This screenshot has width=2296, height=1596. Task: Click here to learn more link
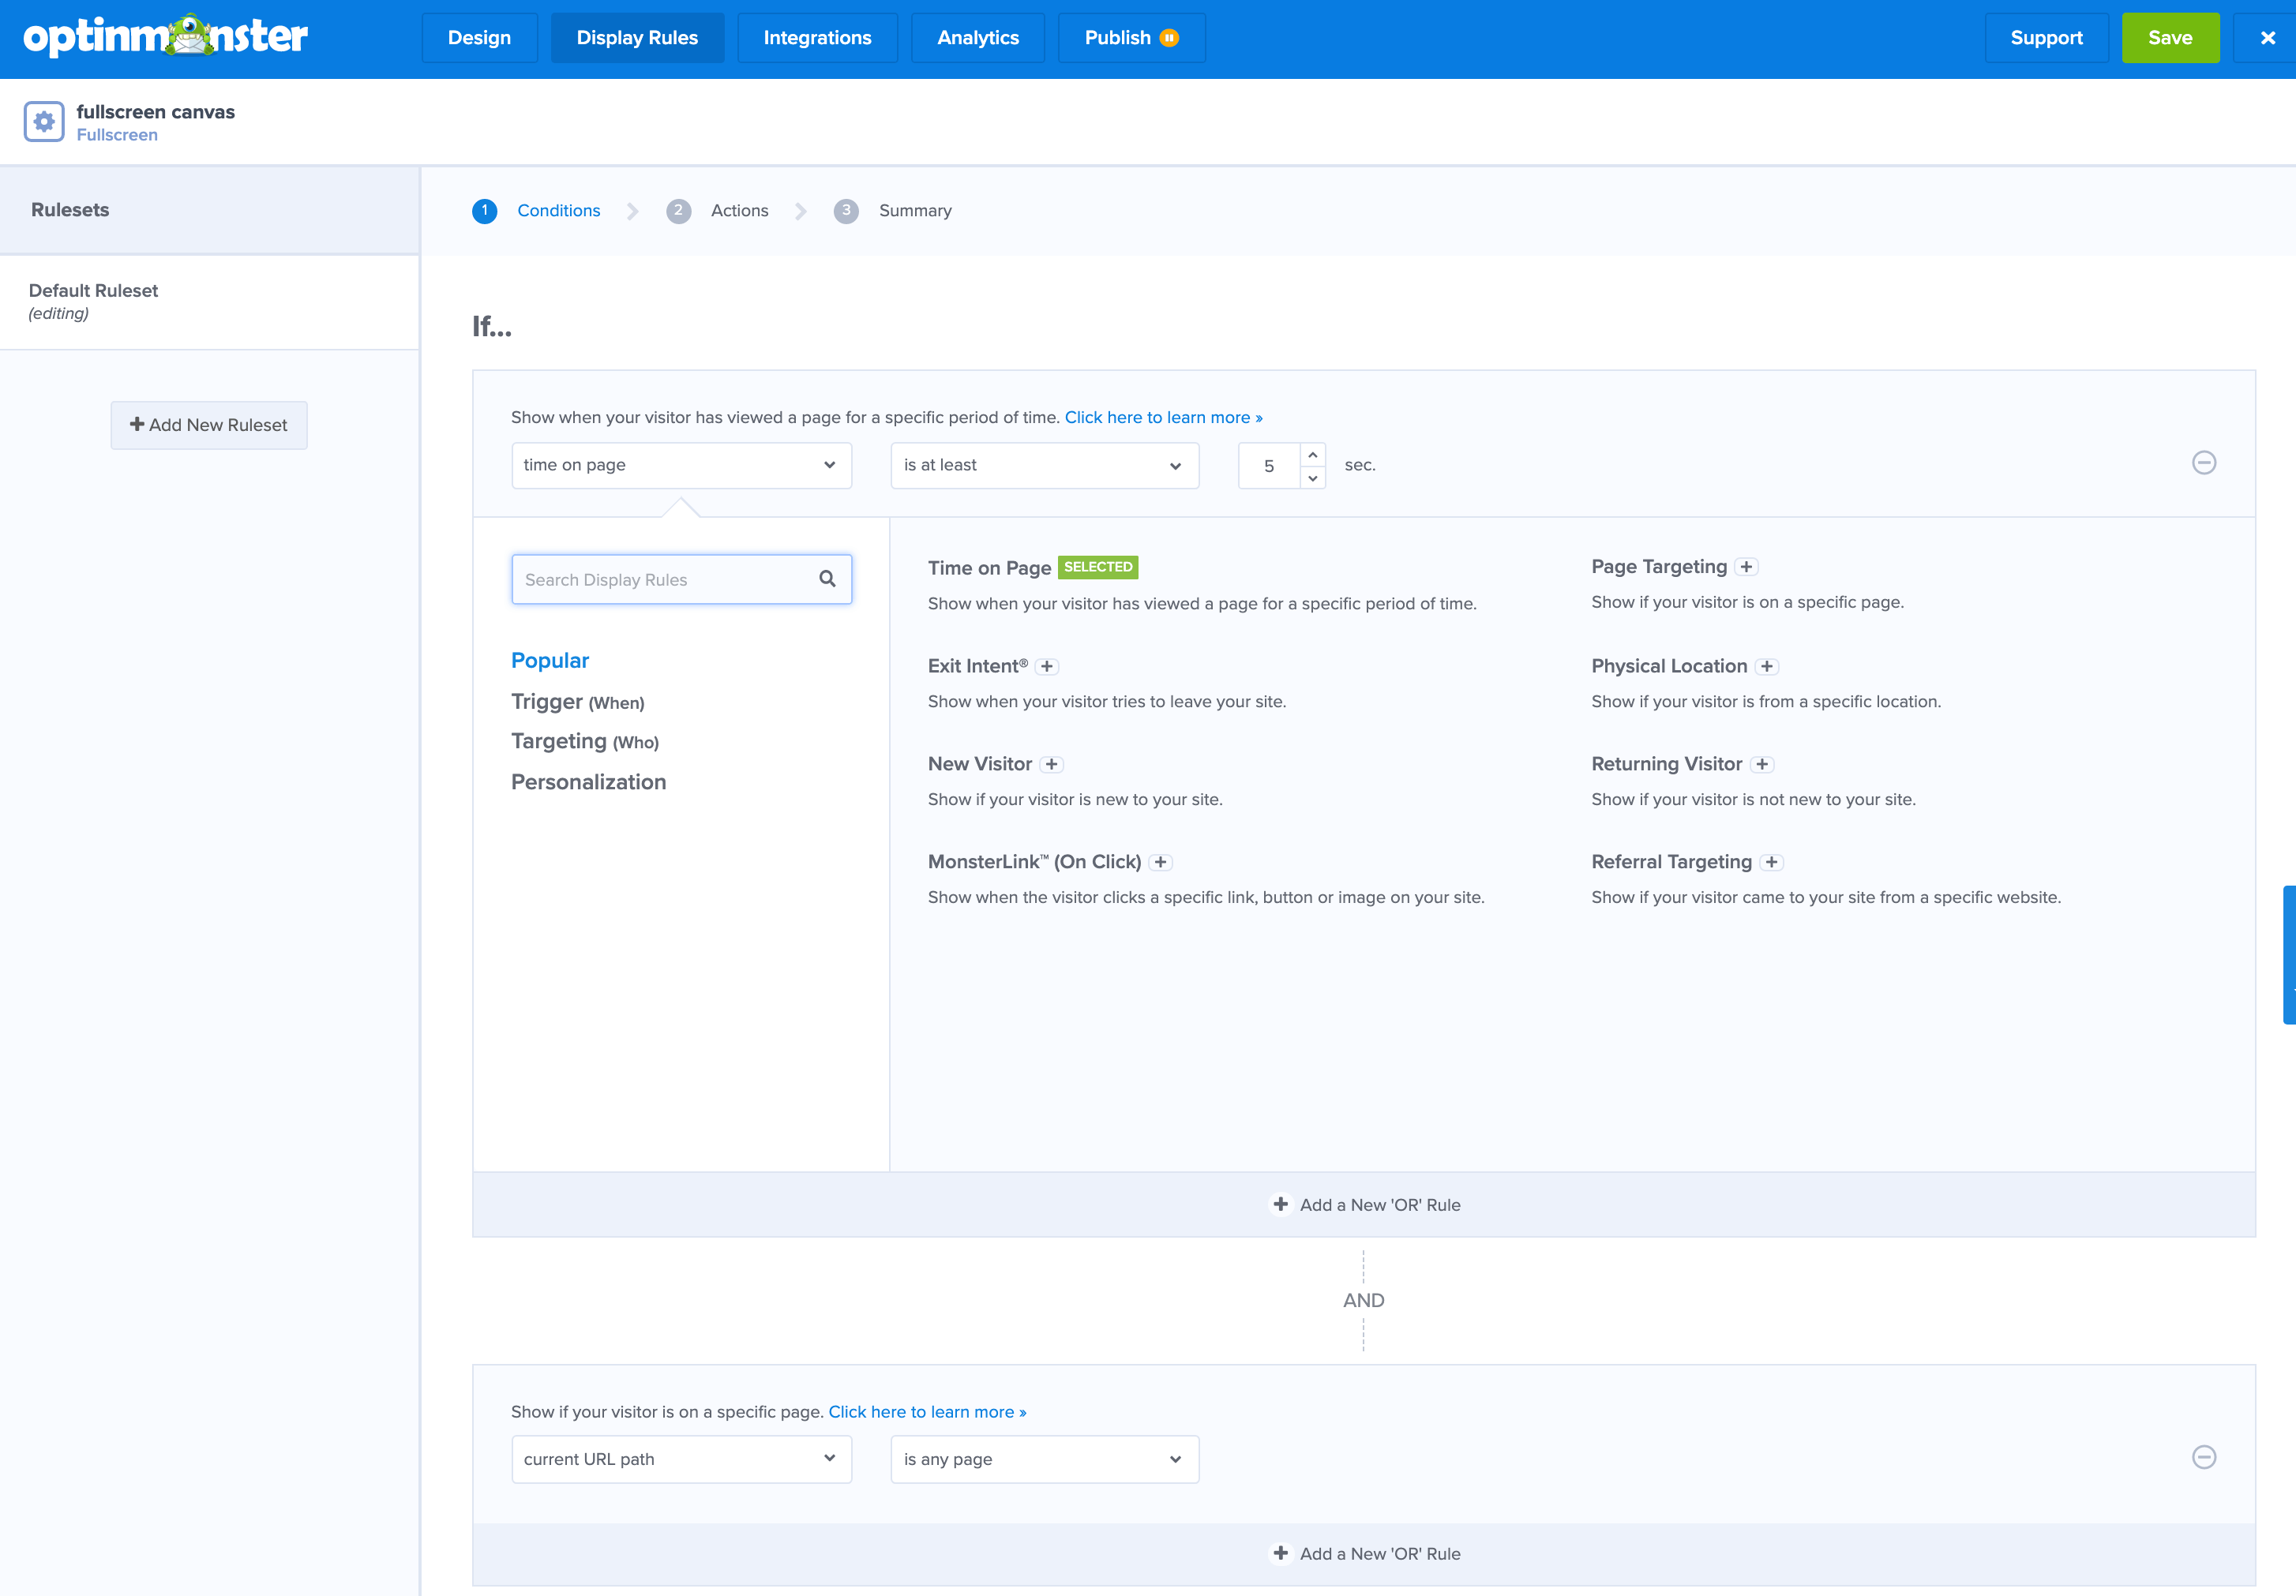click(1164, 417)
